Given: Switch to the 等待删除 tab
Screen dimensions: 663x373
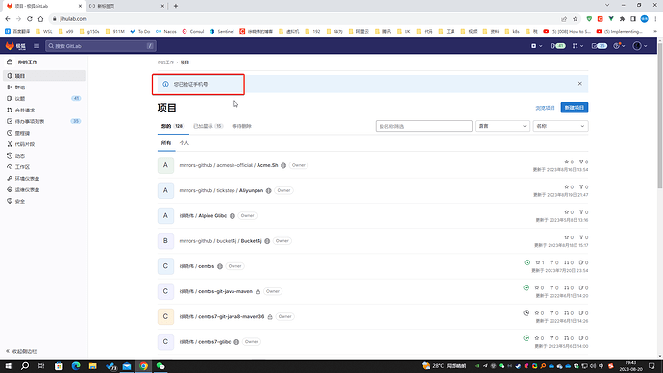Looking at the screenshot, I should pos(241,126).
